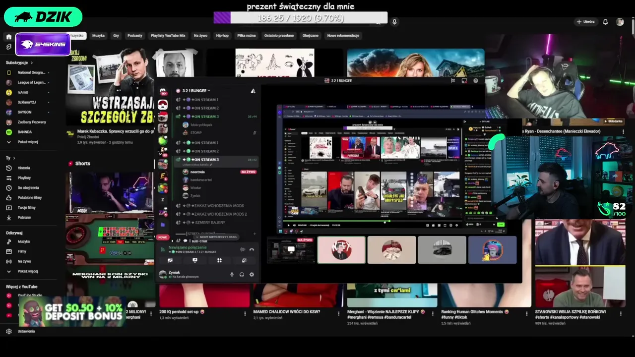Open the Marek Kubaczka video title
The height and width of the screenshot is (357, 635).
click(116, 131)
